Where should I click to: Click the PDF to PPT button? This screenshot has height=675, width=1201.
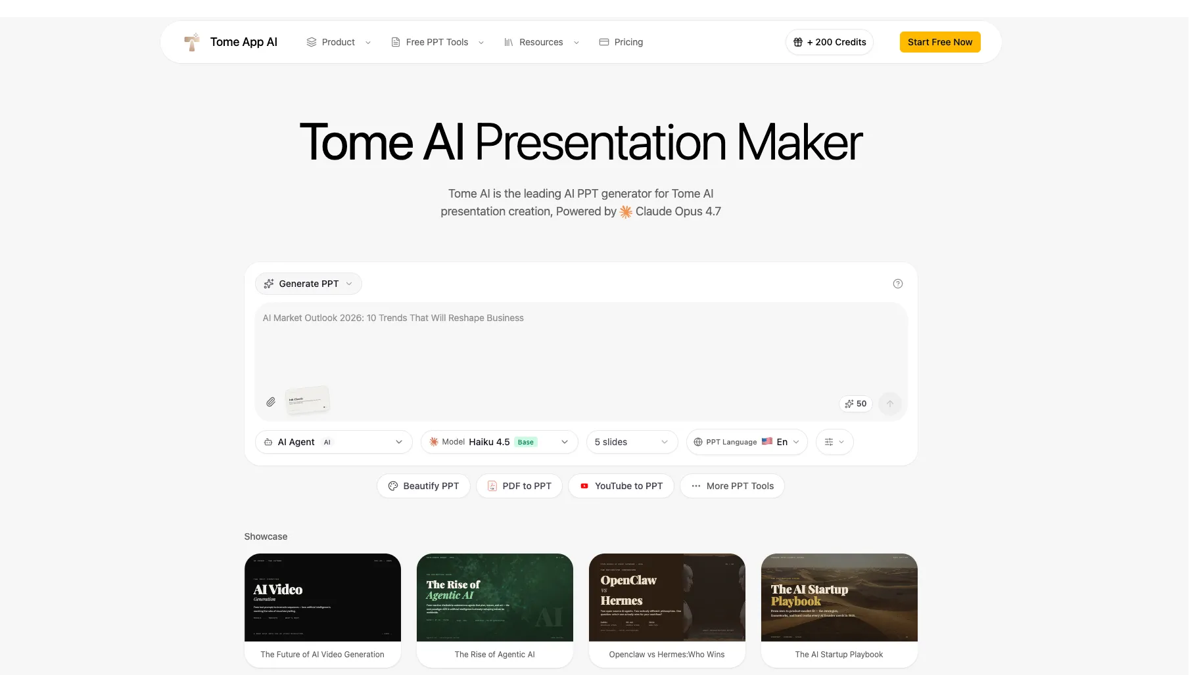[519, 486]
